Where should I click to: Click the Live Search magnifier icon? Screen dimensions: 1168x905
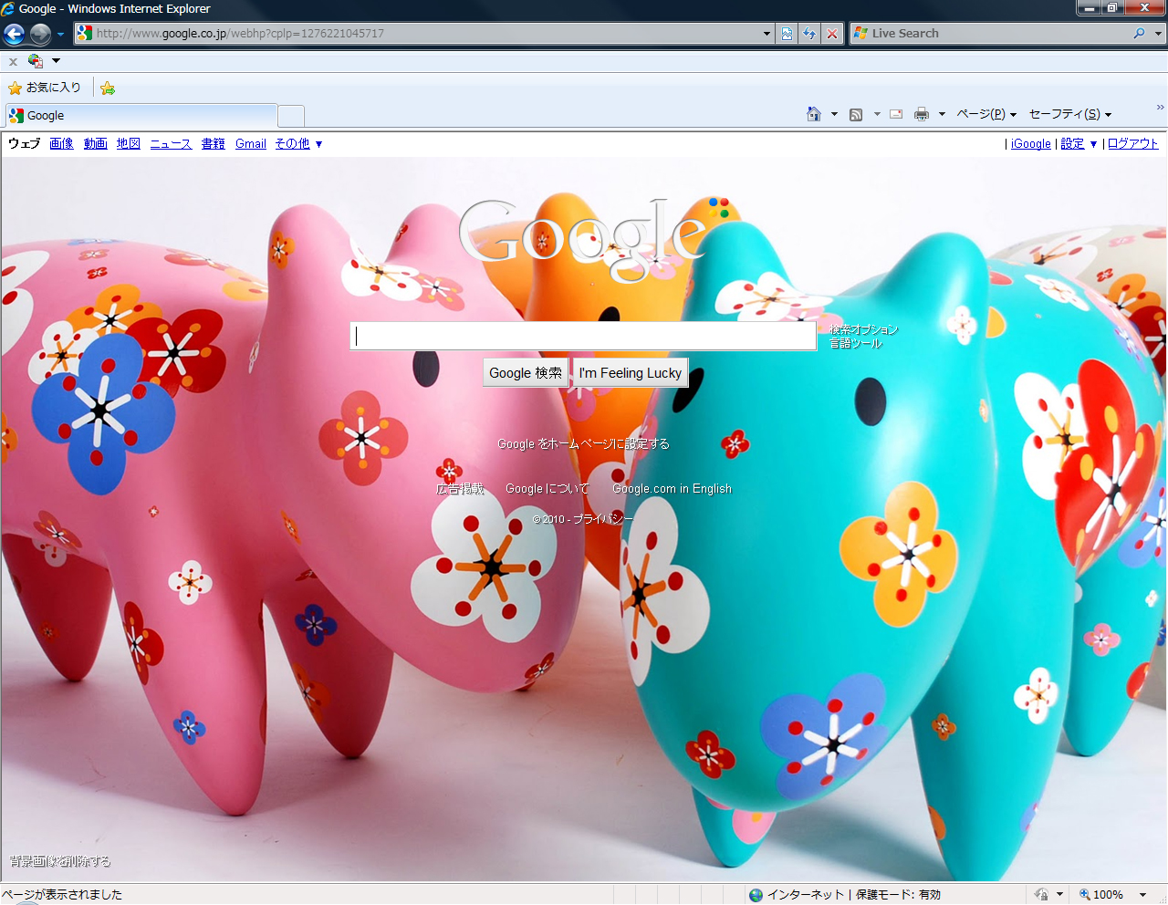click(1139, 34)
